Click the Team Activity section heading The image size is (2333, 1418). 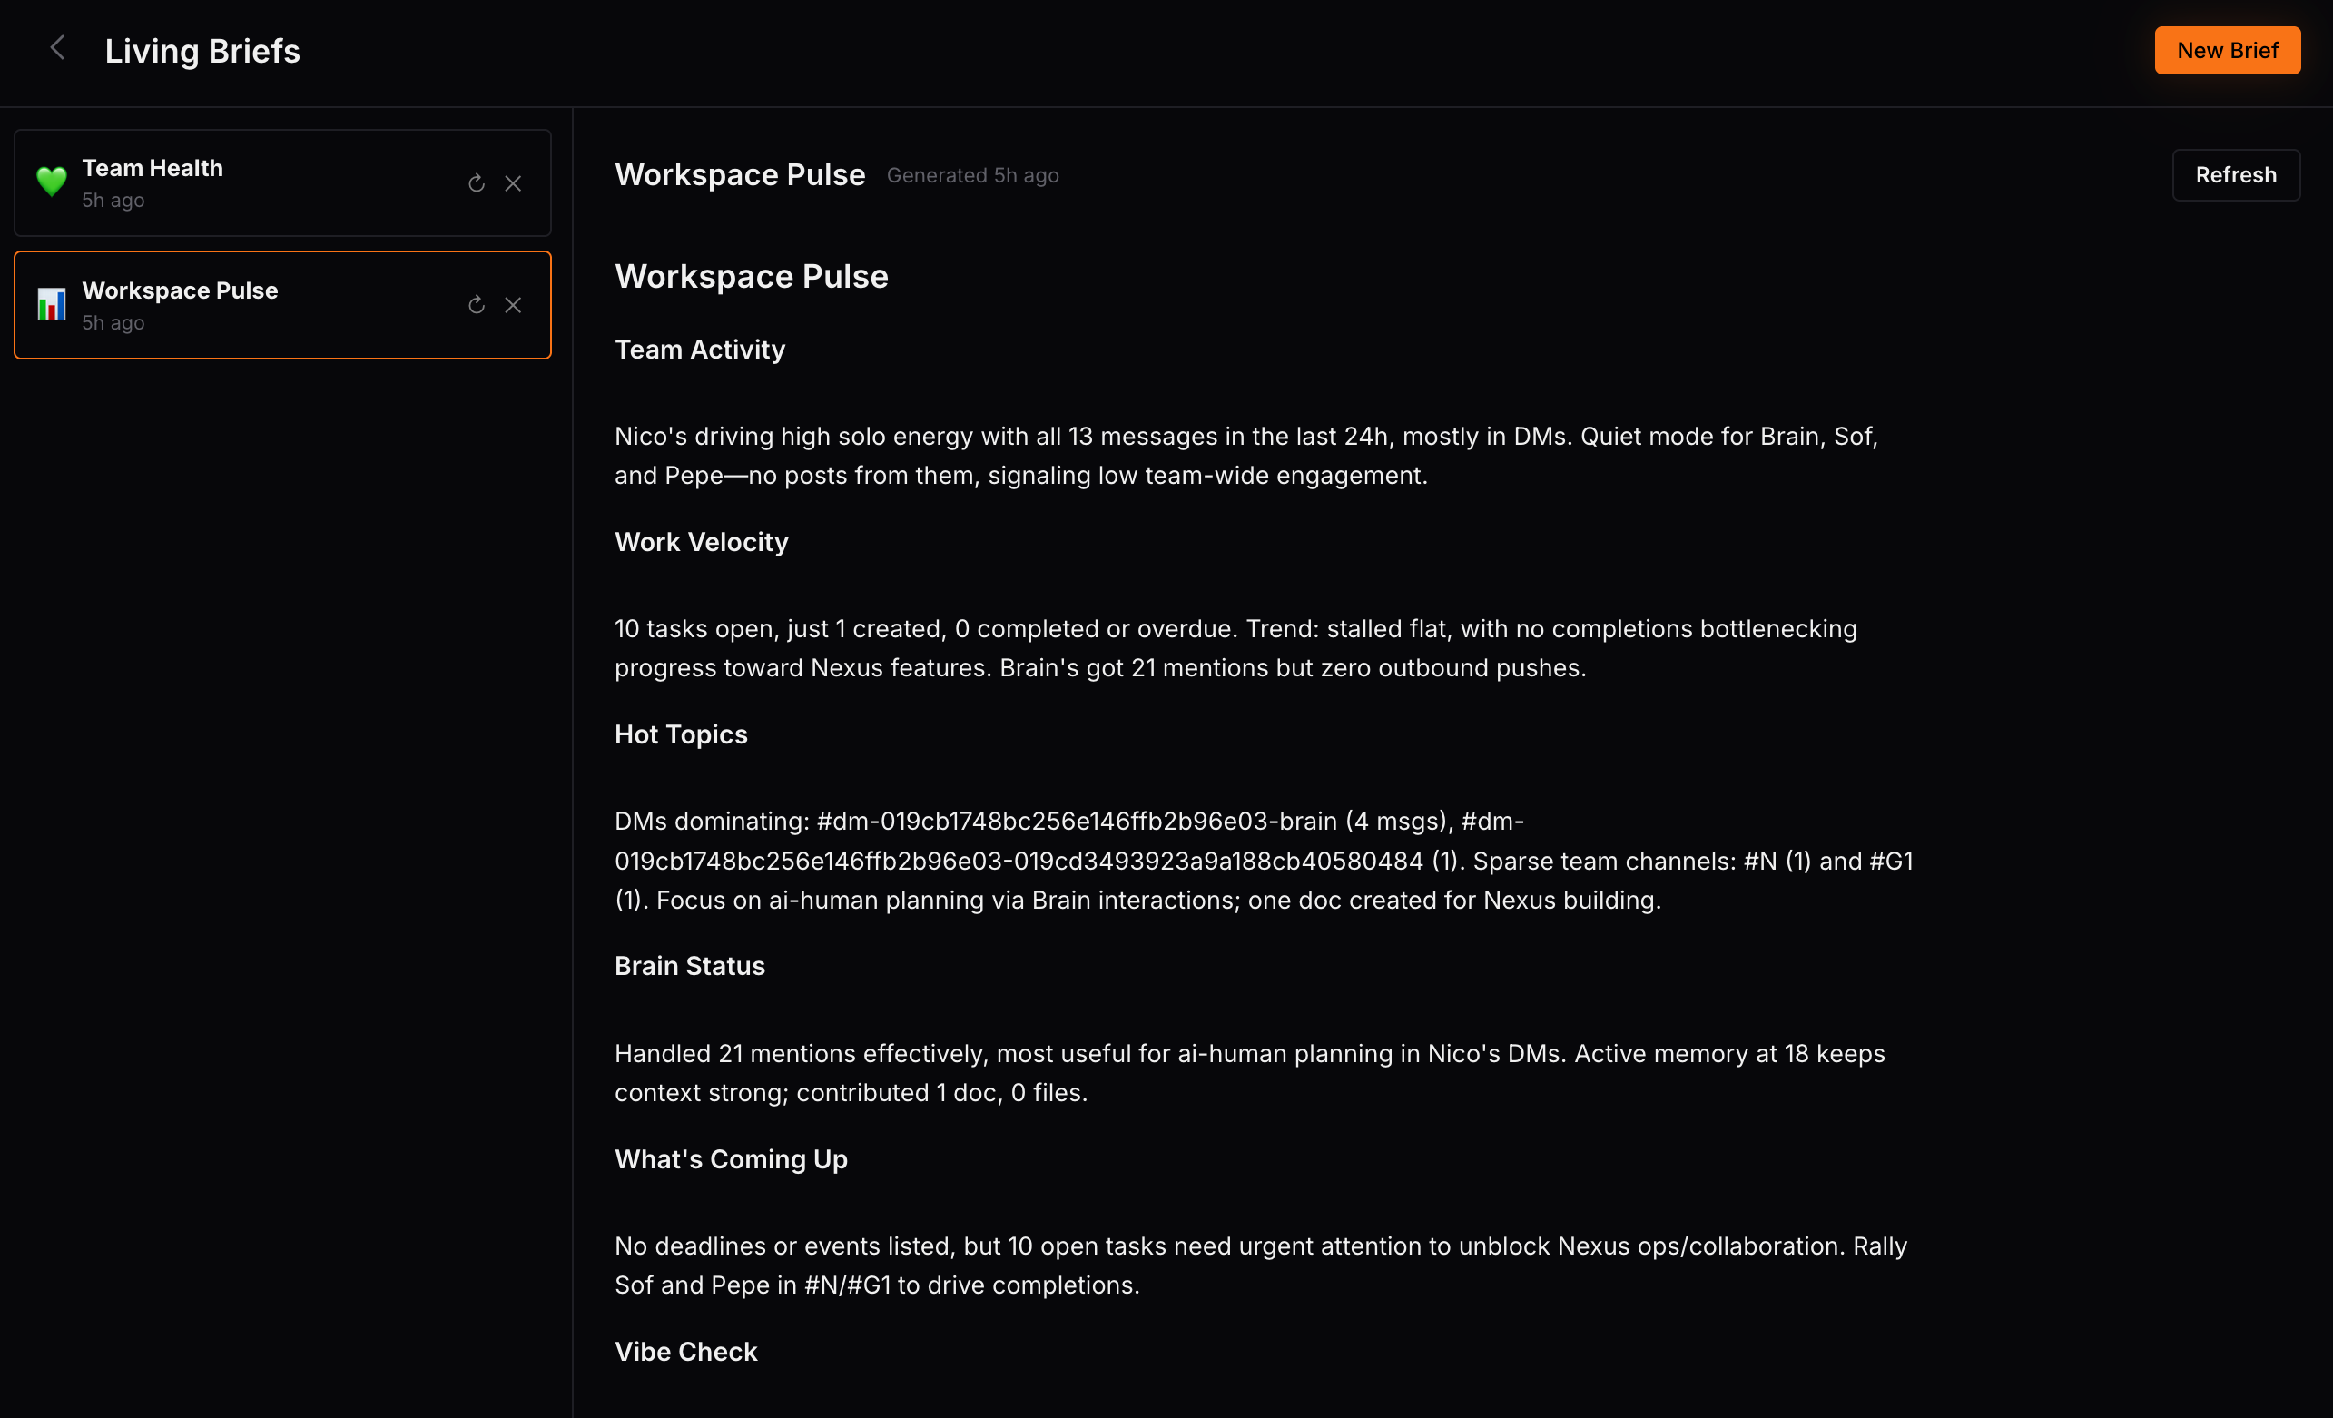click(700, 350)
